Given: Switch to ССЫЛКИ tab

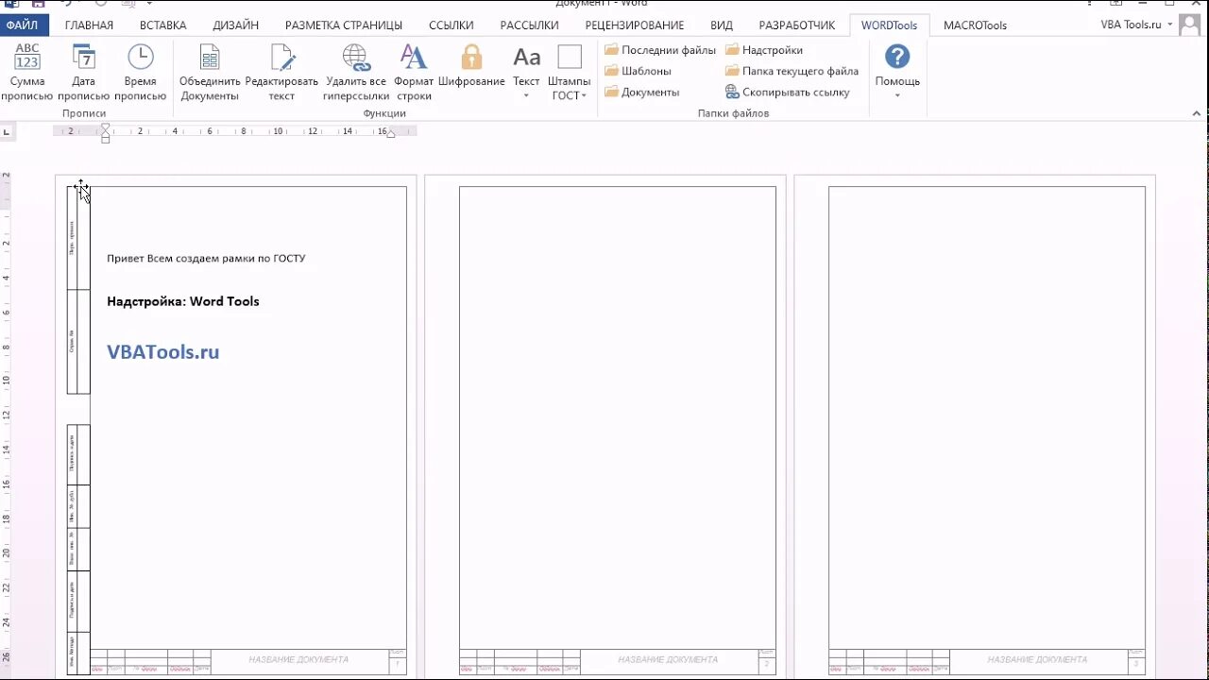Looking at the screenshot, I should pos(451,25).
